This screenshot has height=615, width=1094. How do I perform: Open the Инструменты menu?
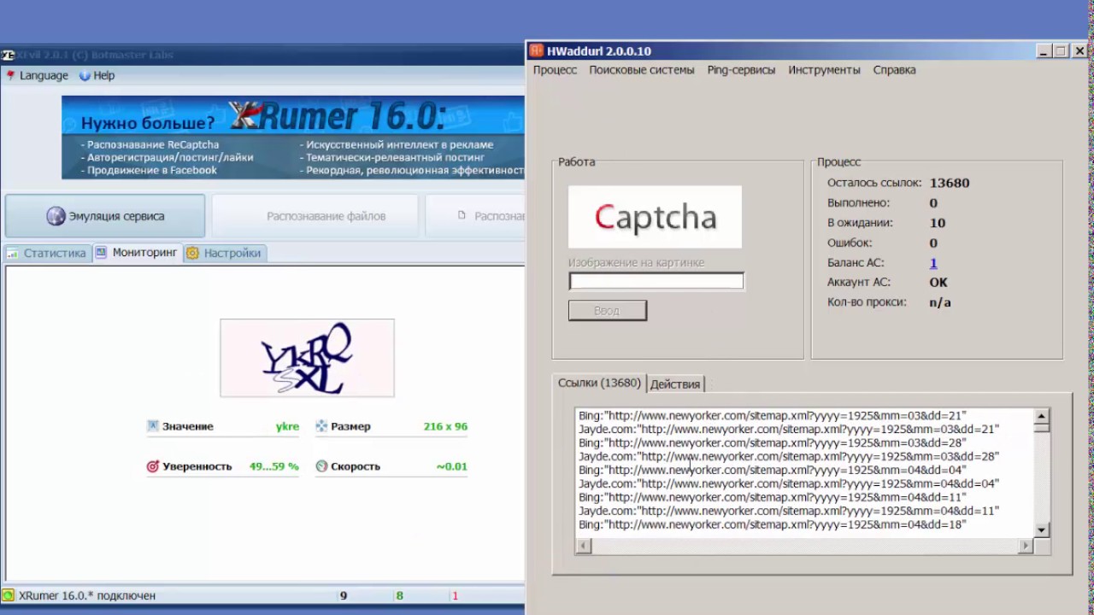[x=824, y=70]
